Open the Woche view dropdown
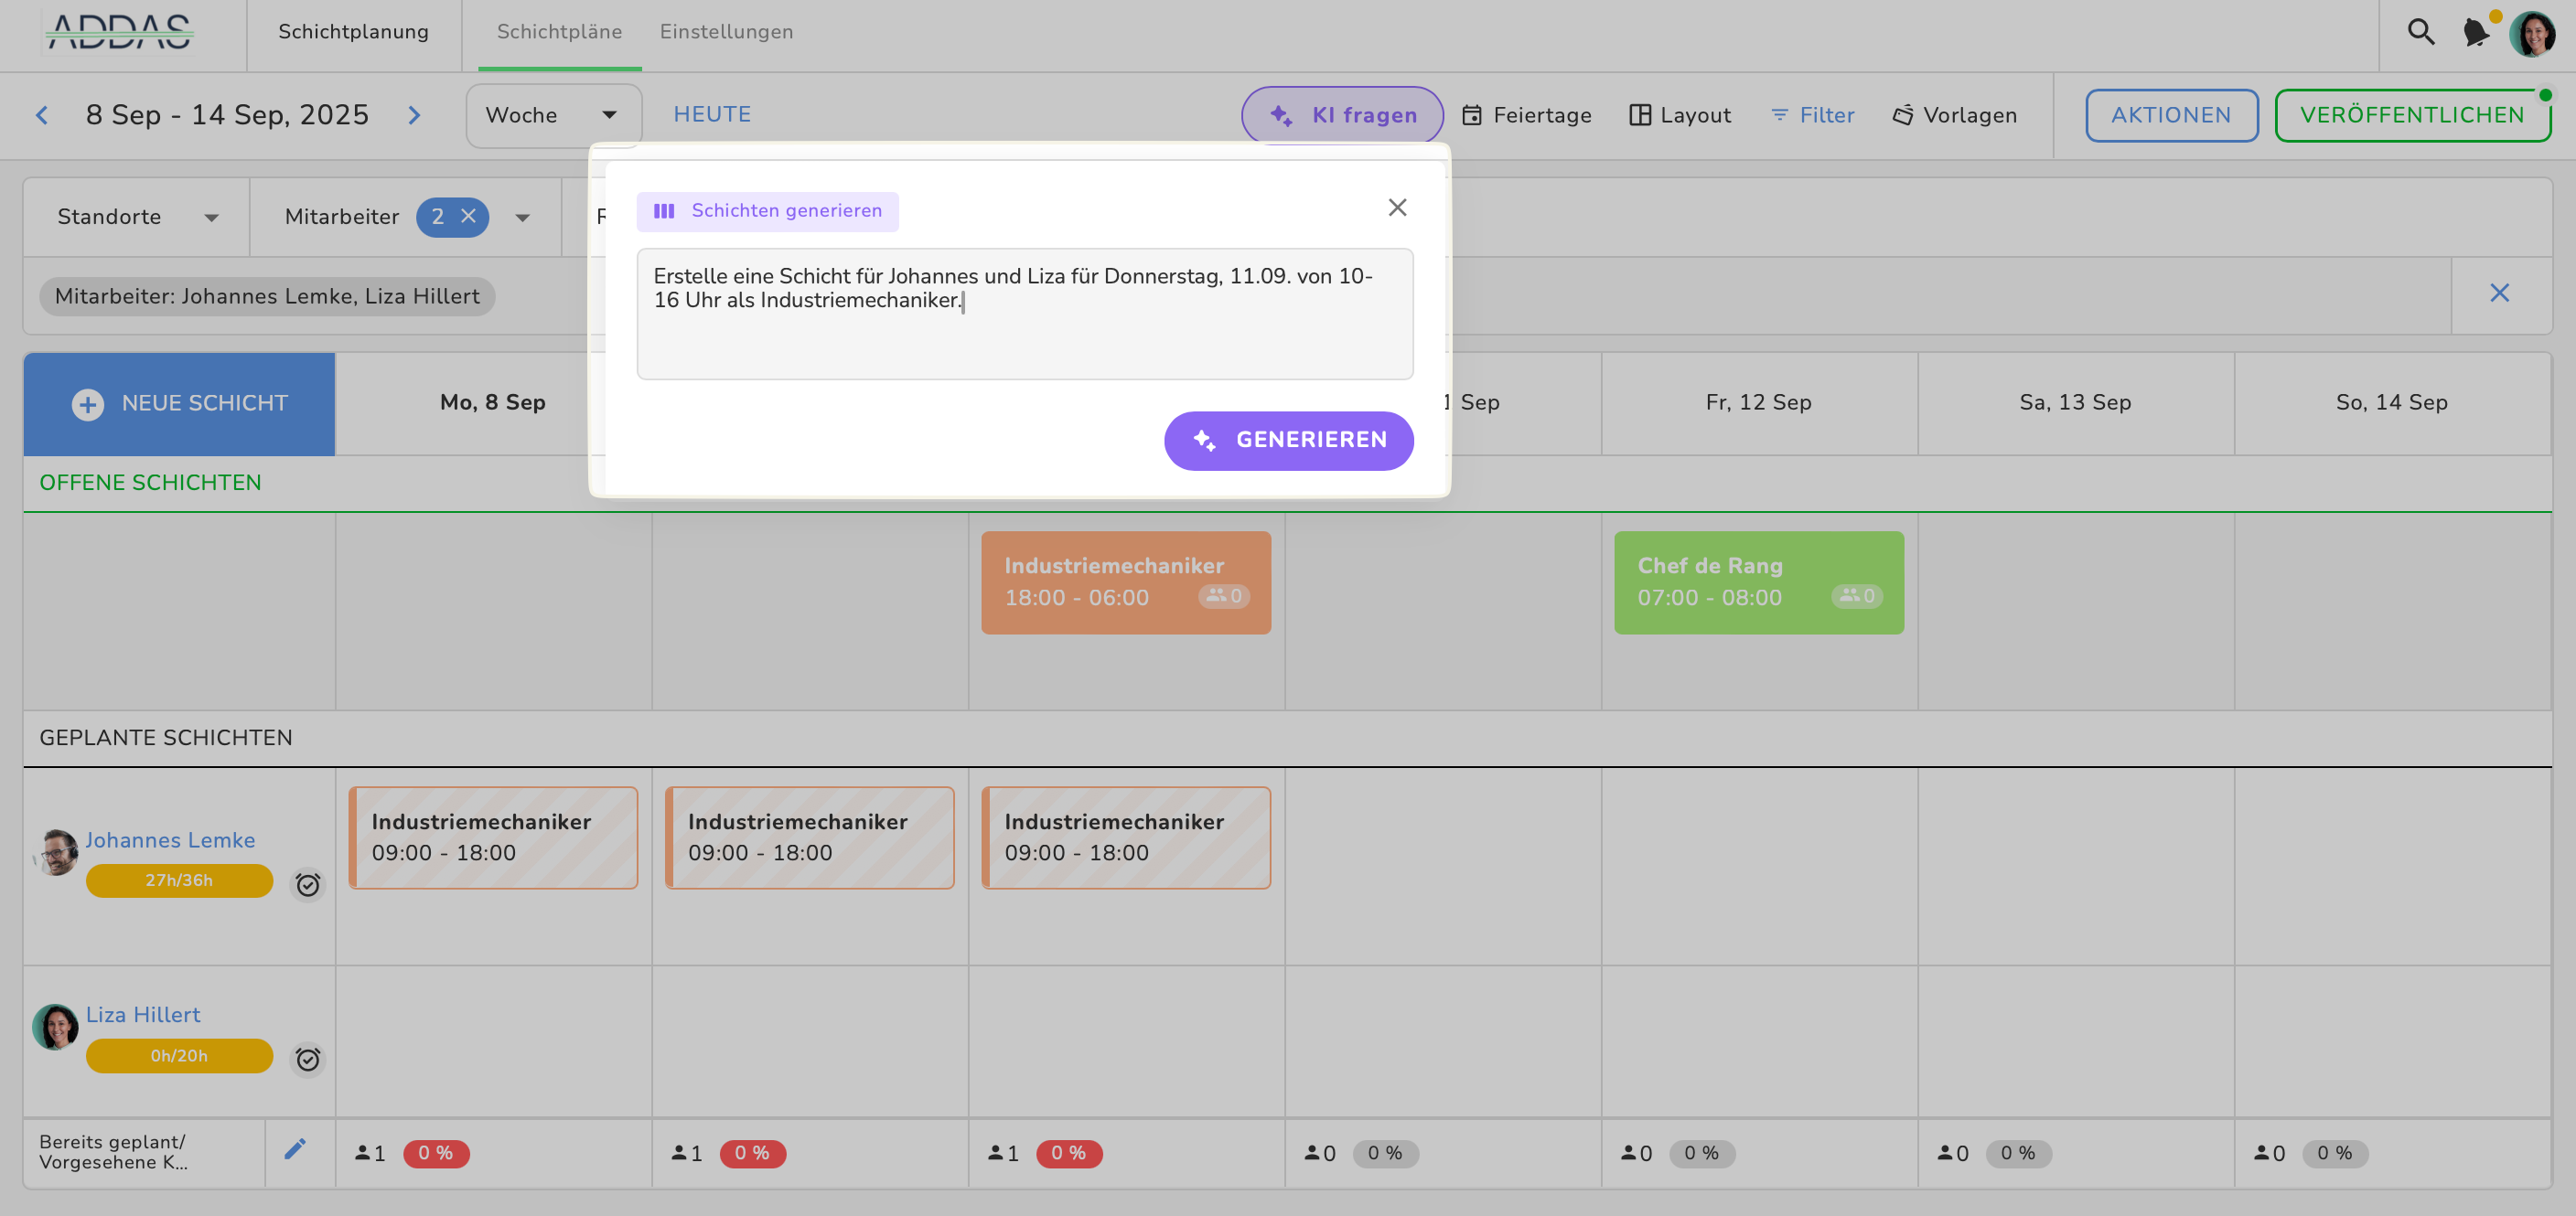This screenshot has height=1216, width=2576. [x=552, y=115]
